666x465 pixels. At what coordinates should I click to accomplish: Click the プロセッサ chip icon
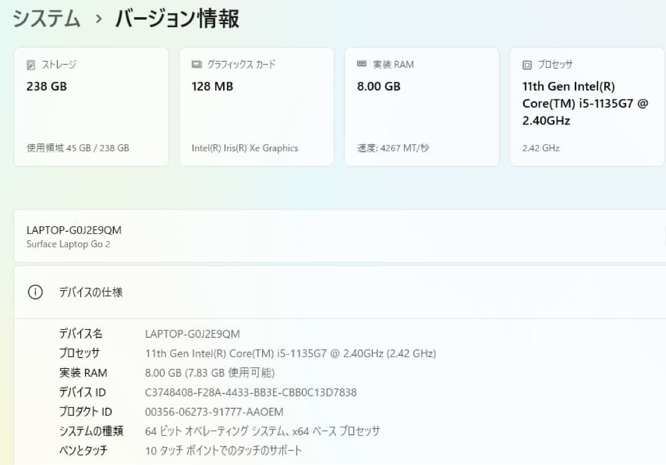pyautogui.click(x=527, y=64)
